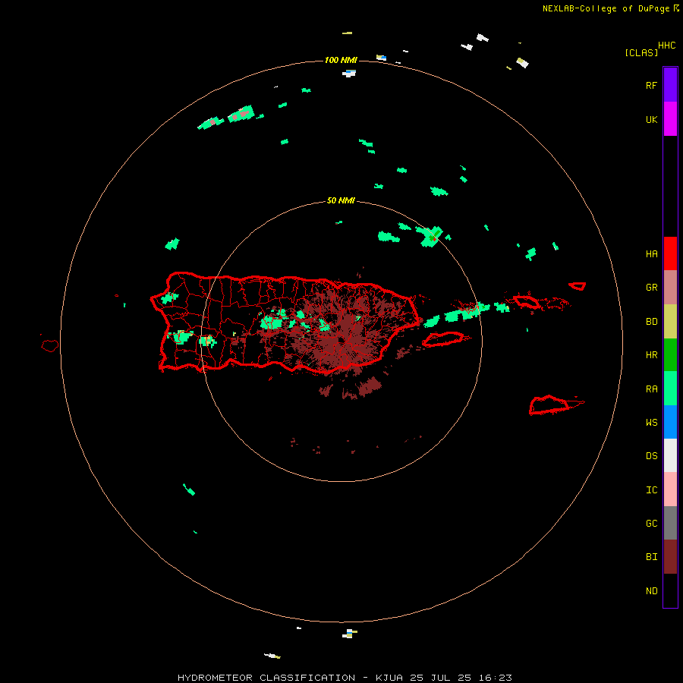This screenshot has height=683, width=683.
Task: Click the '100 NMI' range ring label
Action: coord(340,60)
